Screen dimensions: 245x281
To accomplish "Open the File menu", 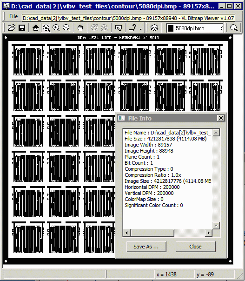I will coord(13,16).
